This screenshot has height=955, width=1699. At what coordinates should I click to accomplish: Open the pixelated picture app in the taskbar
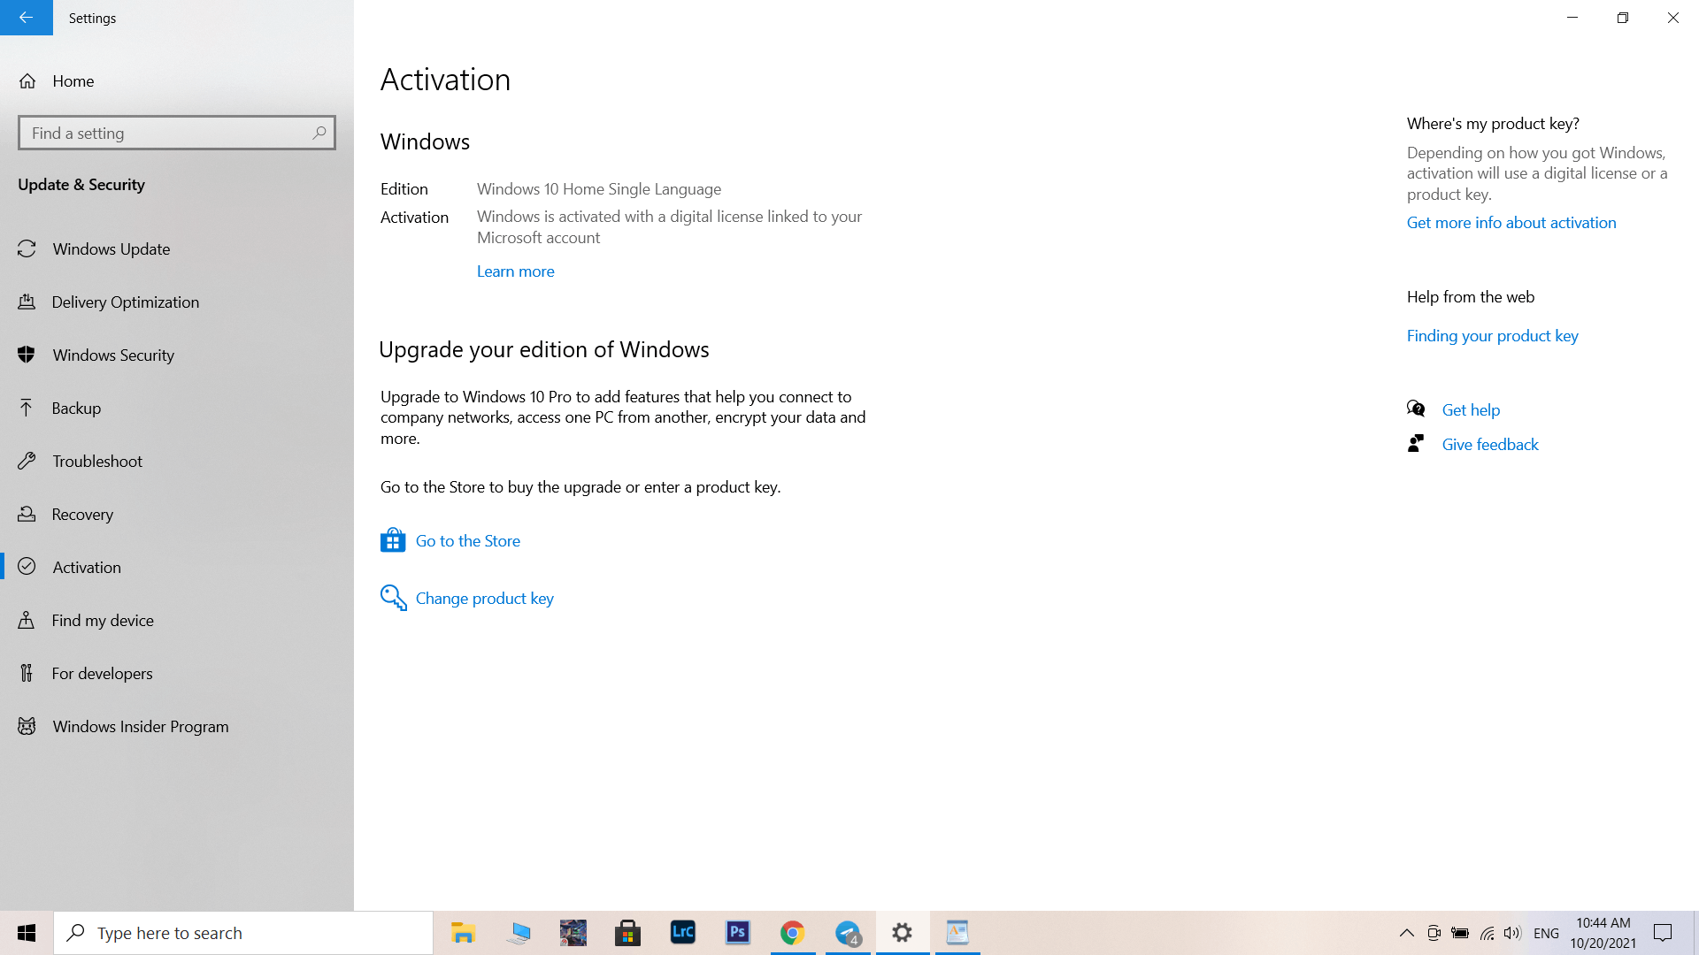573,933
